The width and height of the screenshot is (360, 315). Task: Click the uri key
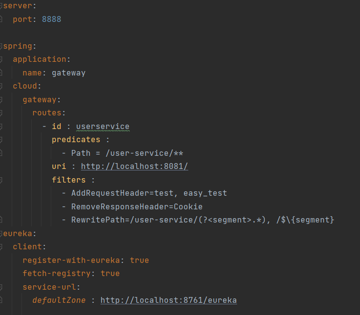pyautogui.click(x=59, y=167)
